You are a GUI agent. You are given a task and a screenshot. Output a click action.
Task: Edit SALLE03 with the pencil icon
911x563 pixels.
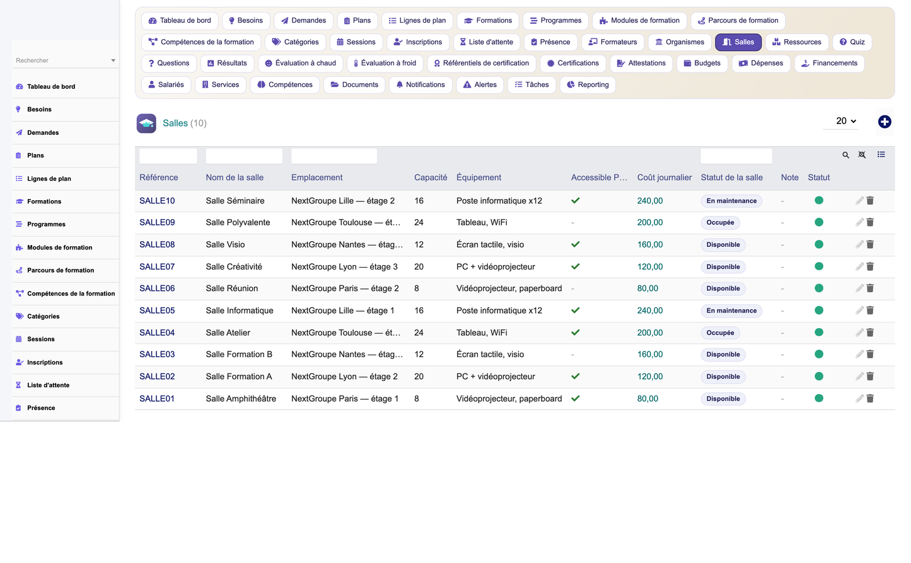pos(859,355)
